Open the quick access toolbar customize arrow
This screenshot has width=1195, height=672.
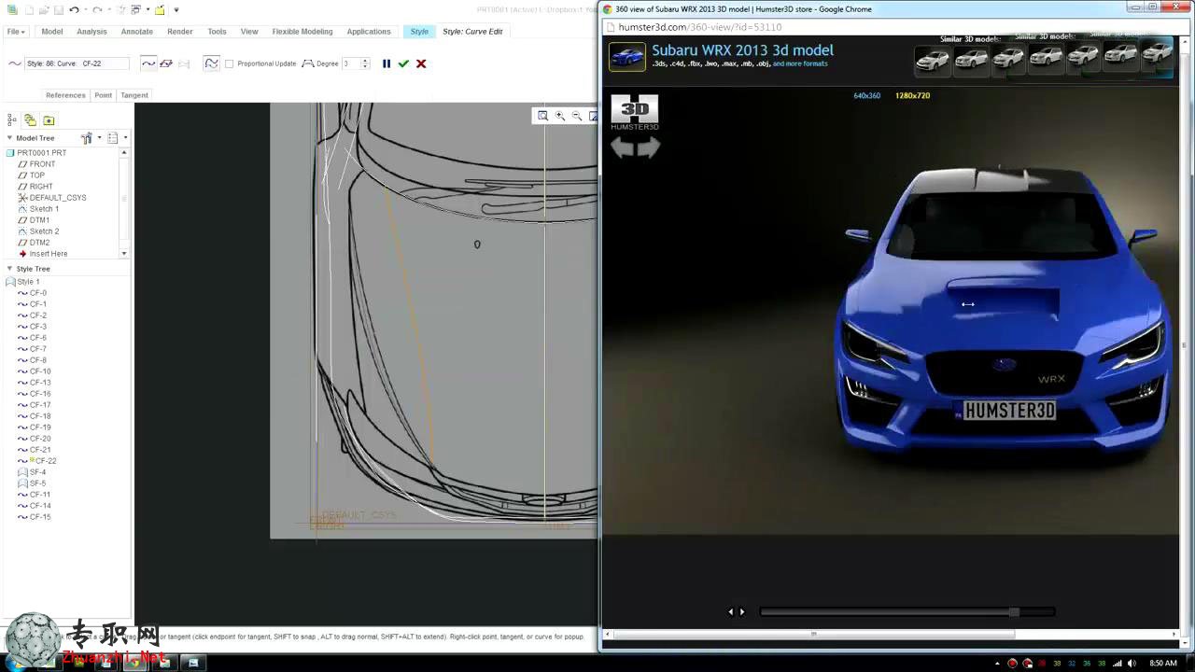coord(176,10)
